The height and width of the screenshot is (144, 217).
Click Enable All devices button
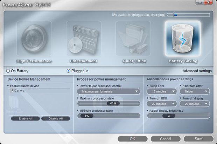coord(26,118)
